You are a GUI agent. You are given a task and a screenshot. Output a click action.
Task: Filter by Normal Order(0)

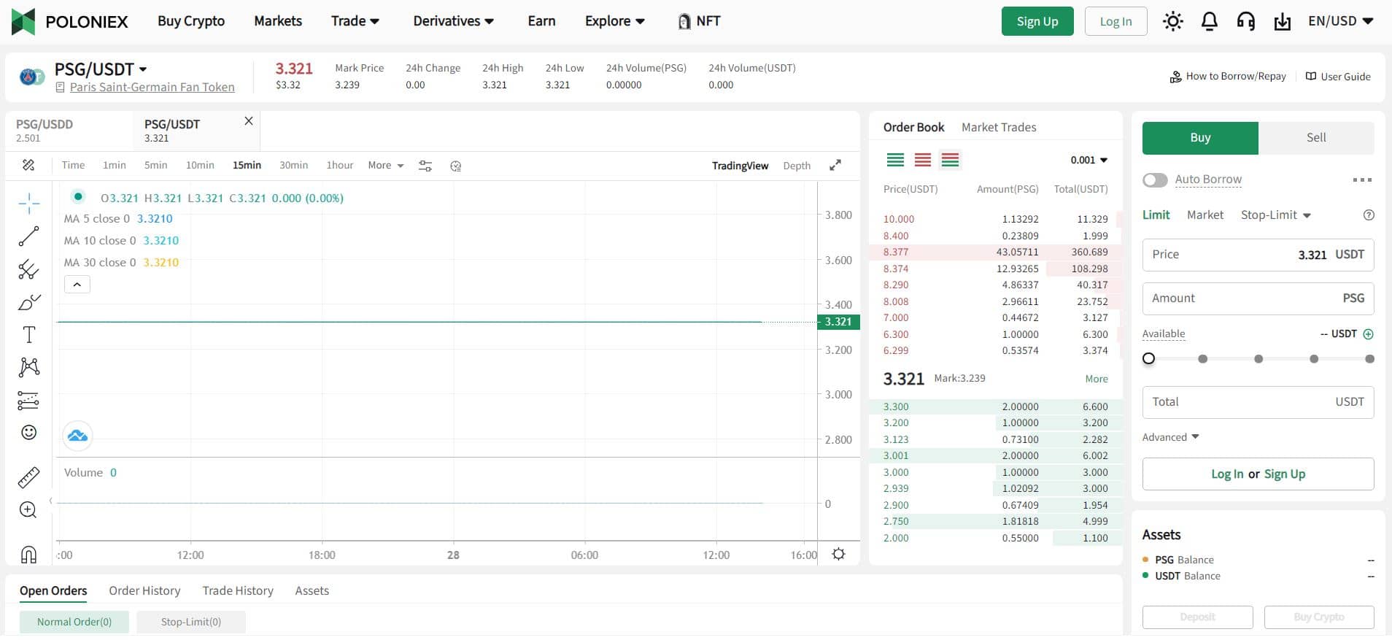tap(74, 622)
